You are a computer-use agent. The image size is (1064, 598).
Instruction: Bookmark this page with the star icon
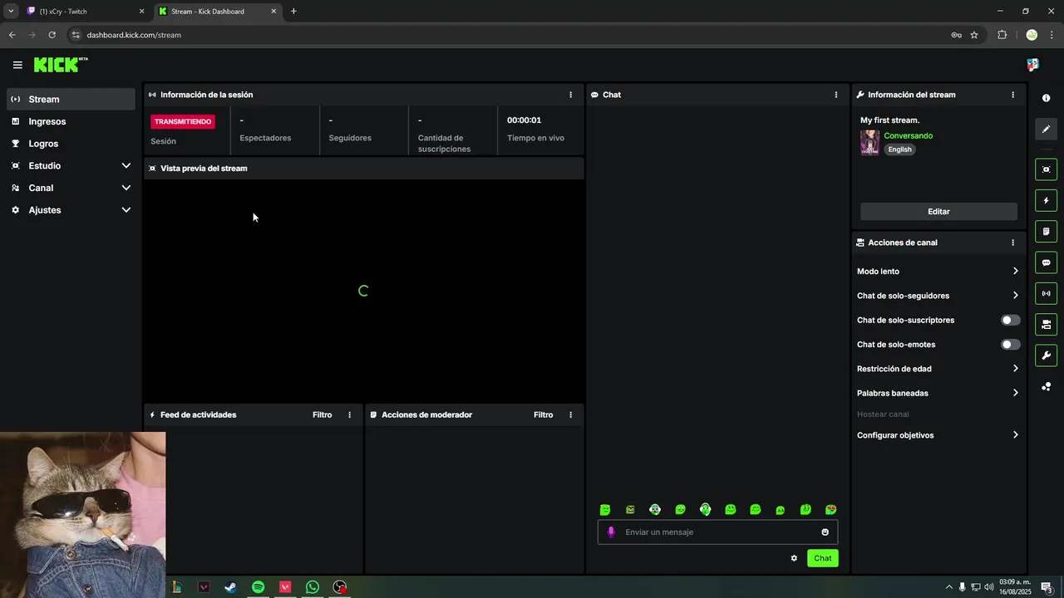click(974, 35)
